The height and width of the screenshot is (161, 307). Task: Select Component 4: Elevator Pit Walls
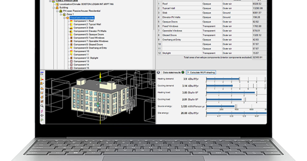pos(90,31)
